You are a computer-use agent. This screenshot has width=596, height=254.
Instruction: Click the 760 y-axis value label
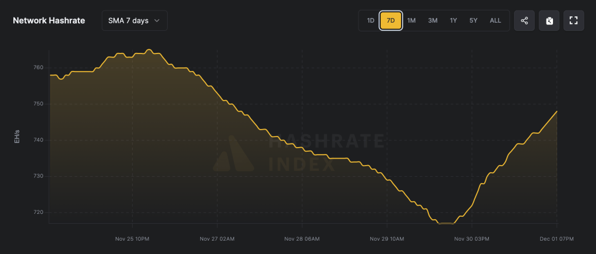tap(38, 68)
